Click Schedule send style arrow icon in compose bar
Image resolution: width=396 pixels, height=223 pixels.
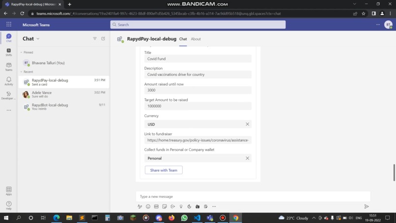click(173, 206)
